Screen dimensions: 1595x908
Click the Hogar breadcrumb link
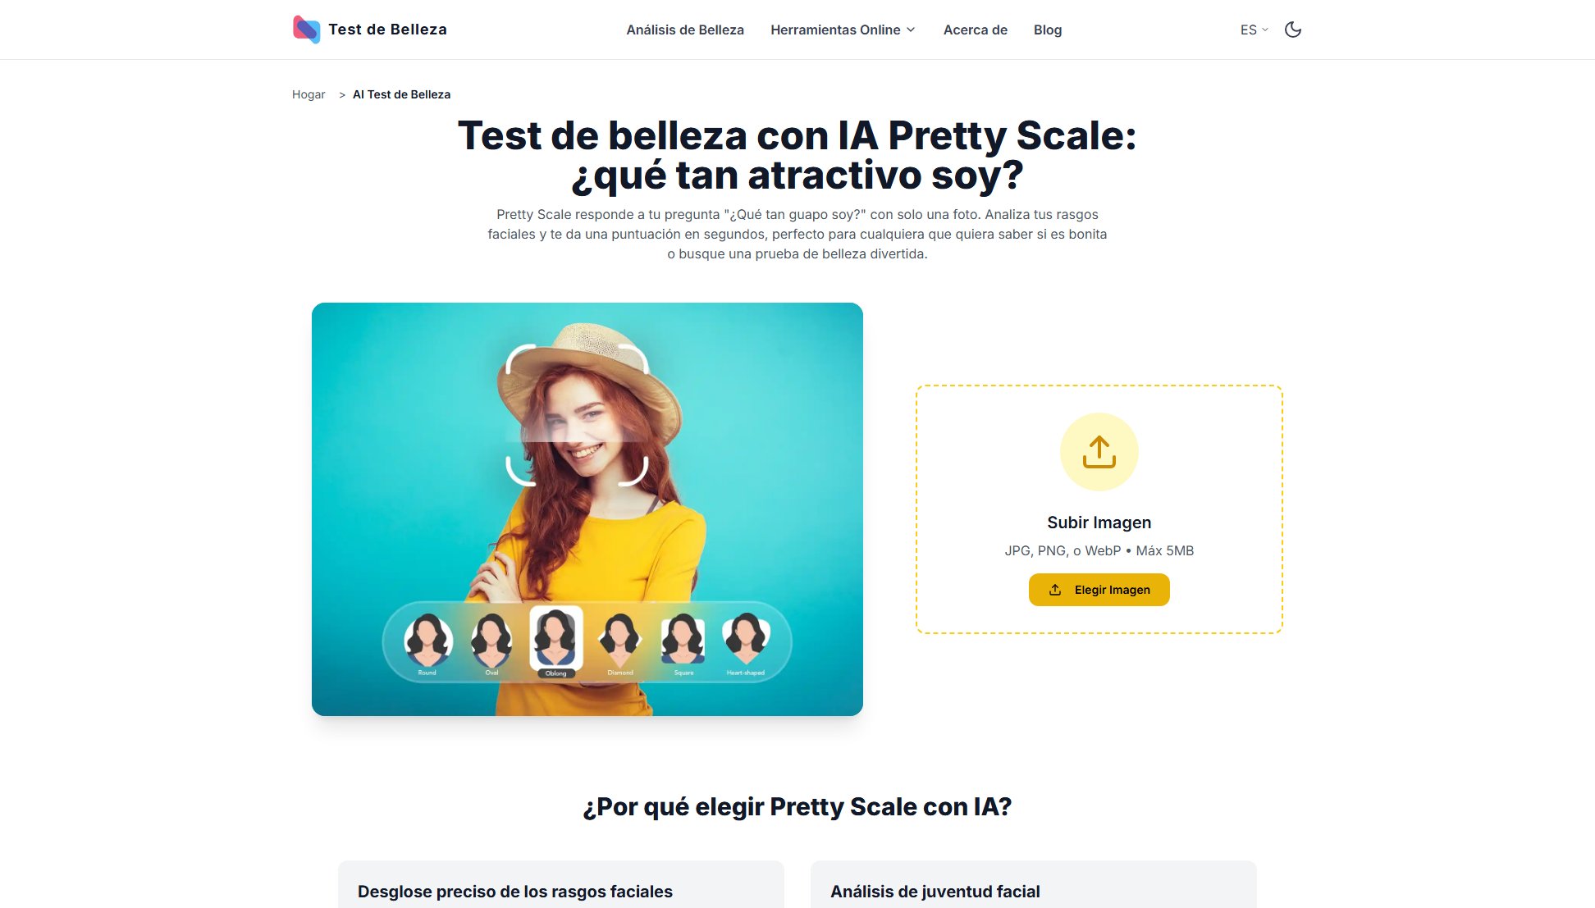pos(308,94)
